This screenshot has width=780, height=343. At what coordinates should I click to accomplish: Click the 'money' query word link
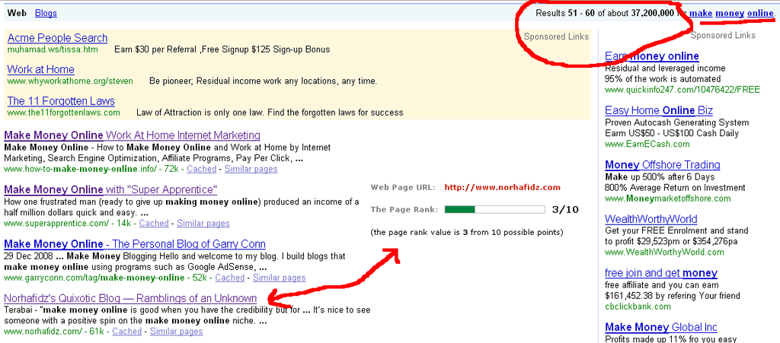[x=730, y=14]
